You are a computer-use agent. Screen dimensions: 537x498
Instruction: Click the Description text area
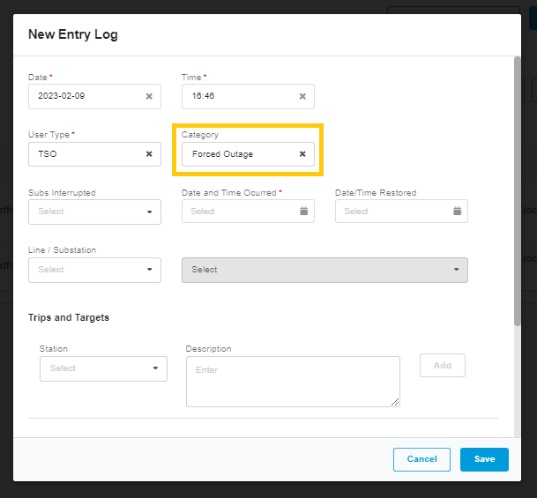pyautogui.click(x=292, y=381)
